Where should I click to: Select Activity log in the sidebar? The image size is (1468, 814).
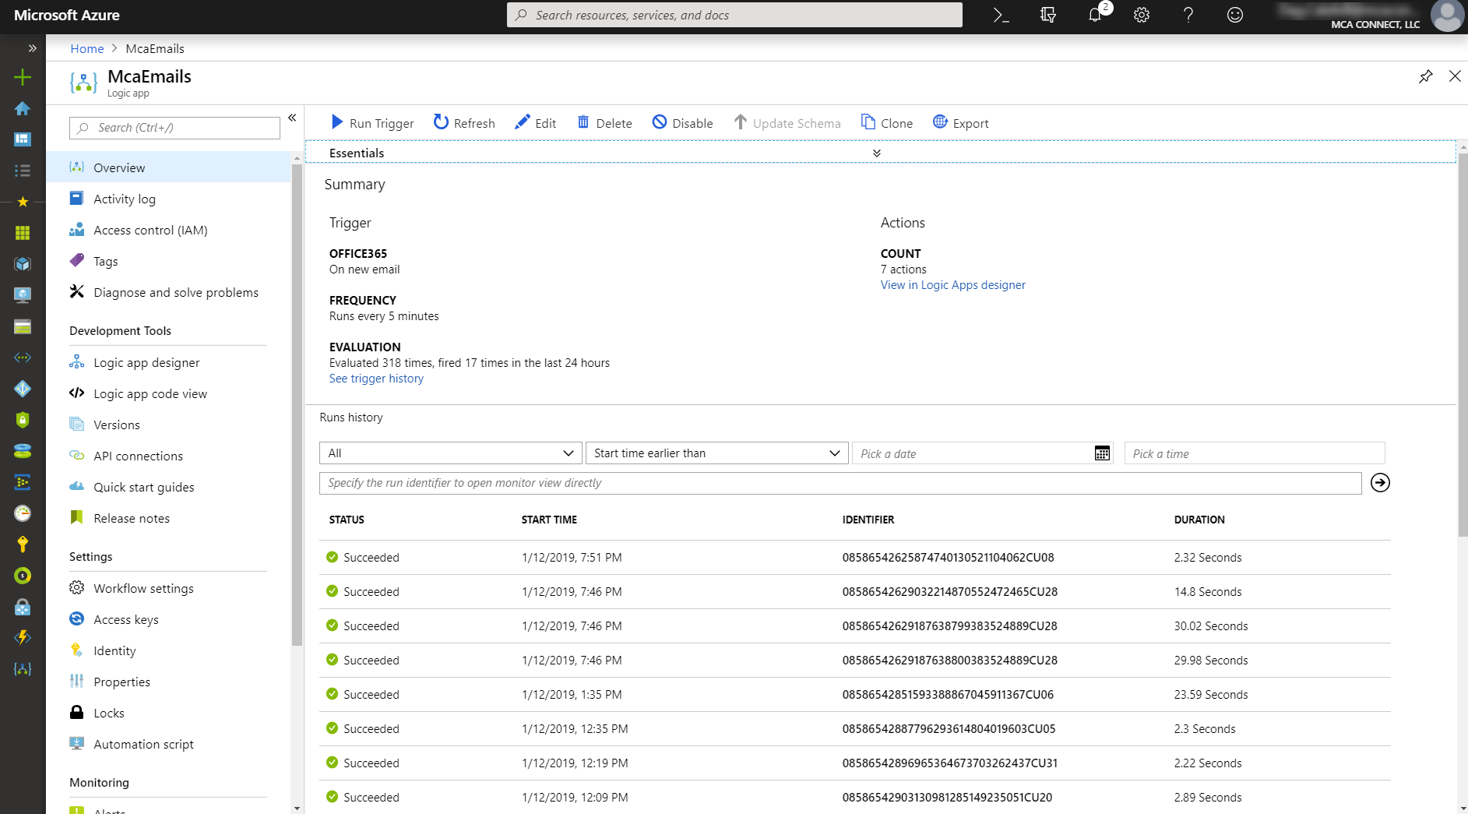pyautogui.click(x=124, y=199)
